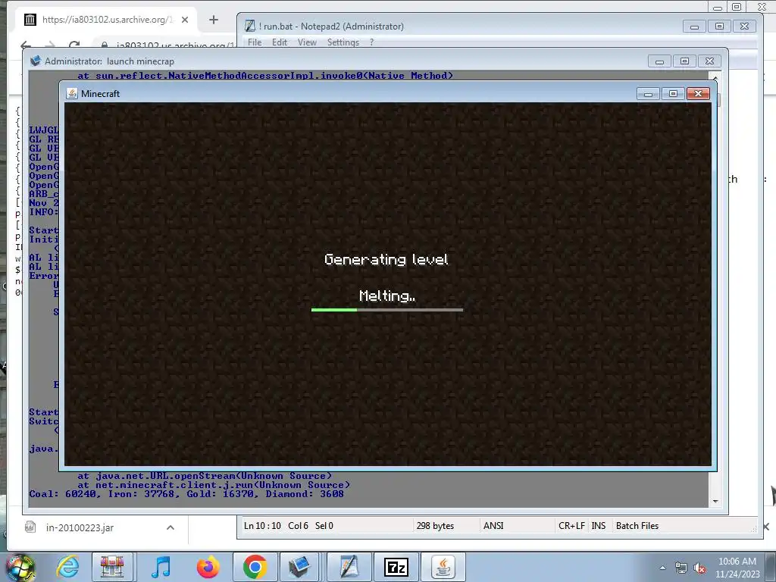Click the 'Generating level' text in Minecraft
Screen dimensions: 776x582
pos(386,259)
